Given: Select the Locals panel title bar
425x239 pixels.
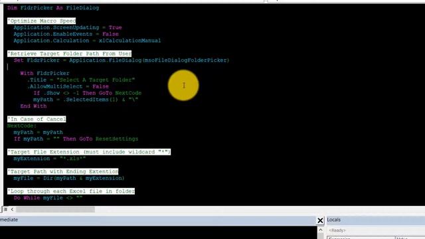Looking at the screenshot, I should (375, 220).
